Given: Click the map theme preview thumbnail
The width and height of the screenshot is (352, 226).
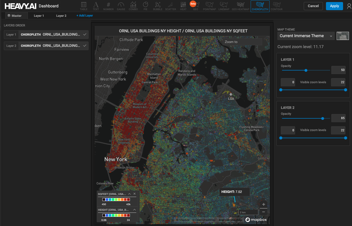Looking at the screenshot, I should coord(343,36).
